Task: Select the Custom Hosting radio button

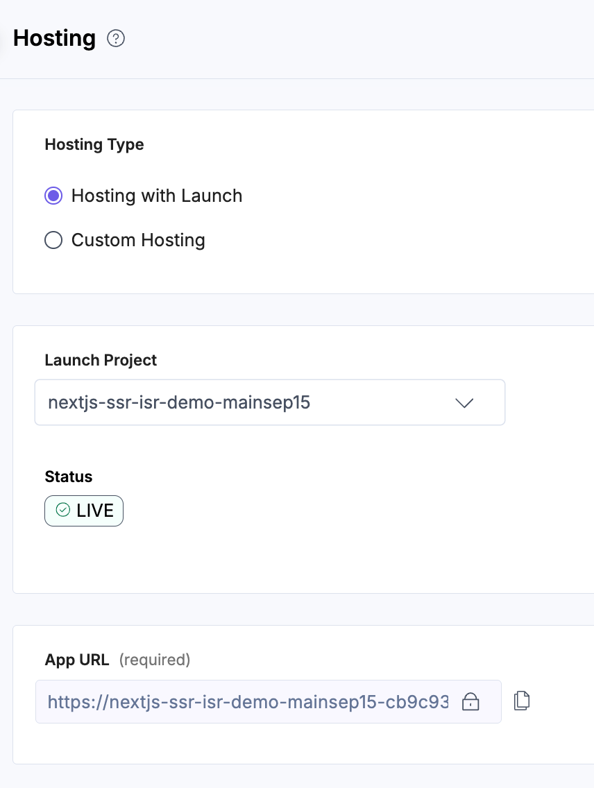Action: pyautogui.click(x=53, y=240)
